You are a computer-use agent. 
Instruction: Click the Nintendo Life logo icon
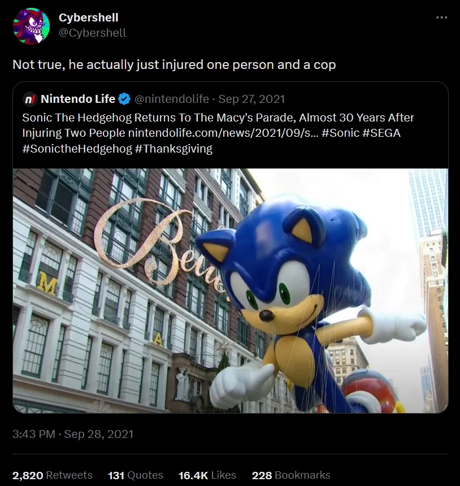click(29, 99)
